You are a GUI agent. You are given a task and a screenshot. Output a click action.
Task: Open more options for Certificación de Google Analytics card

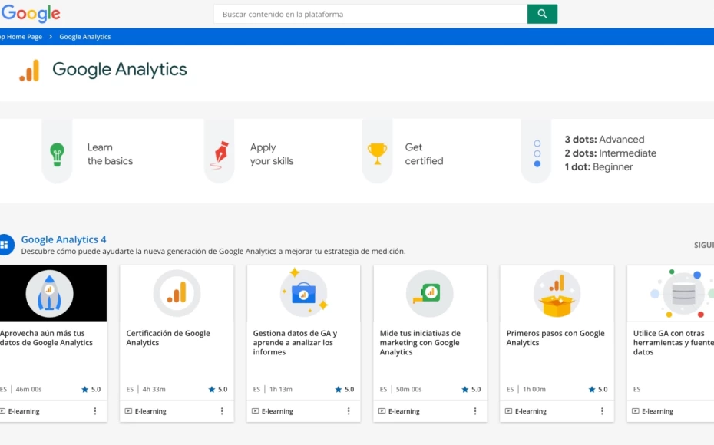pos(222,411)
